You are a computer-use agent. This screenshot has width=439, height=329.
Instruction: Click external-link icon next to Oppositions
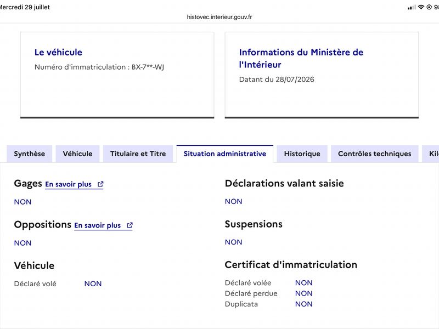(x=130, y=225)
